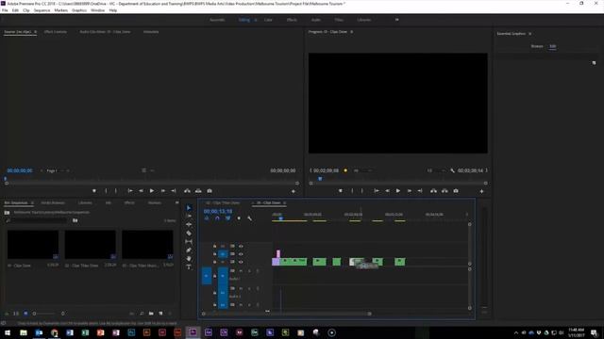Select the Hand tool
604x339 pixels.
tap(189, 259)
